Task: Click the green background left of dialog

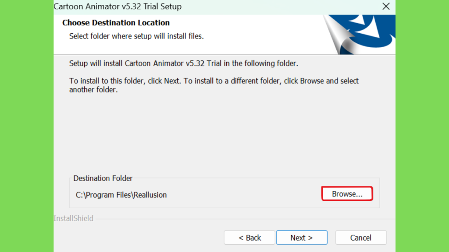Action: pyautogui.click(x=27, y=126)
